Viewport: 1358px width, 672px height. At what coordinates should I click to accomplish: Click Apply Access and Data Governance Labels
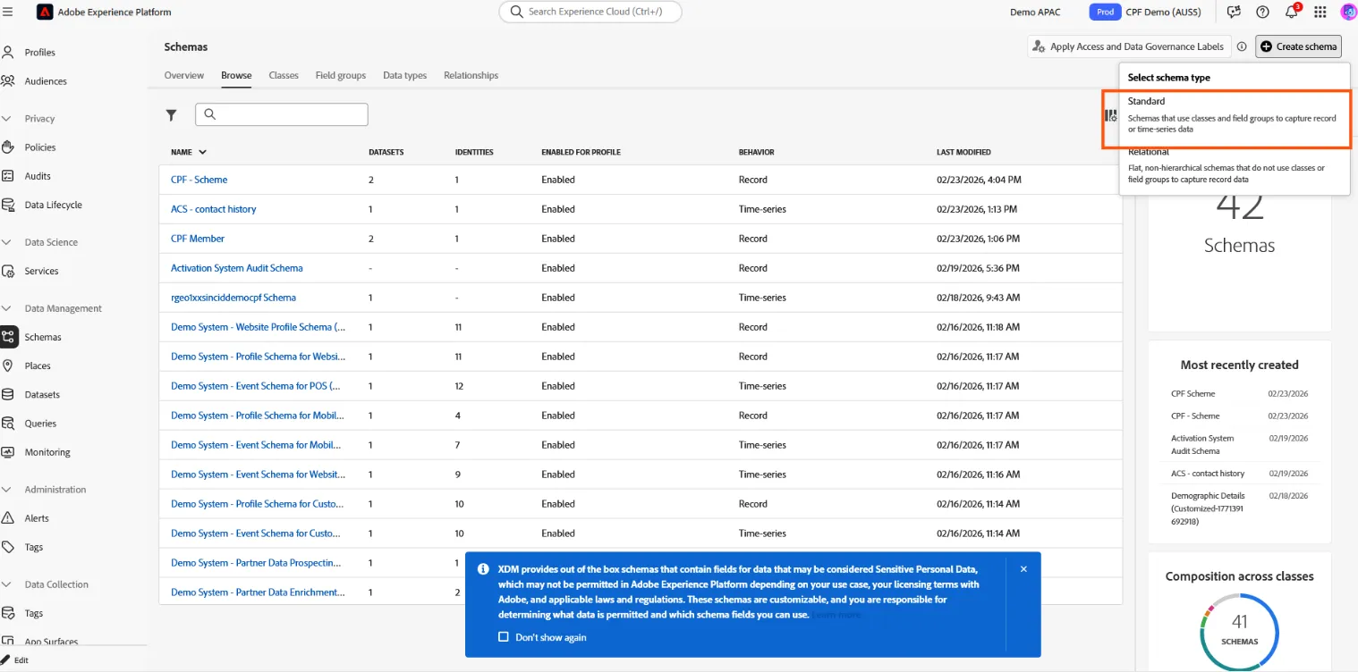(x=1128, y=46)
